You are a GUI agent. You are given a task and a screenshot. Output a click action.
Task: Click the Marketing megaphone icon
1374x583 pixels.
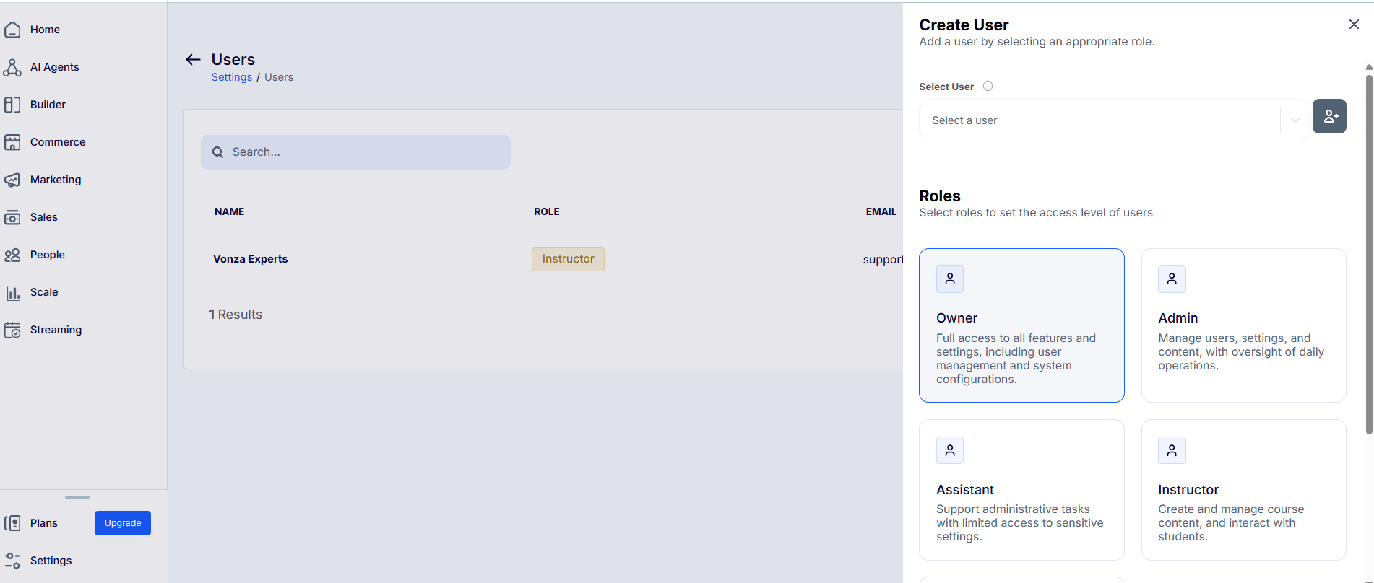click(x=12, y=180)
